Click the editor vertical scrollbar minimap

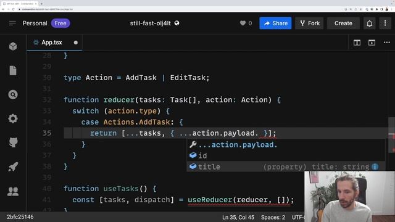(x=391, y=134)
